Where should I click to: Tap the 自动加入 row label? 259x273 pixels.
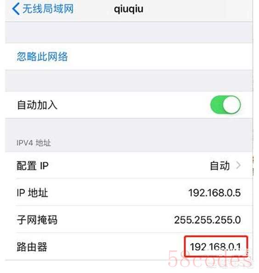(37, 105)
